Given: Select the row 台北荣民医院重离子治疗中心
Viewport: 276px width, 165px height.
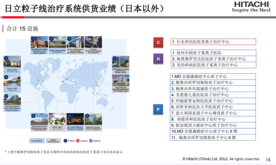Looking at the screenshot, I should [x=213, y=42].
